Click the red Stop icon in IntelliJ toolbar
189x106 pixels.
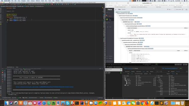click(x=52, y=4)
